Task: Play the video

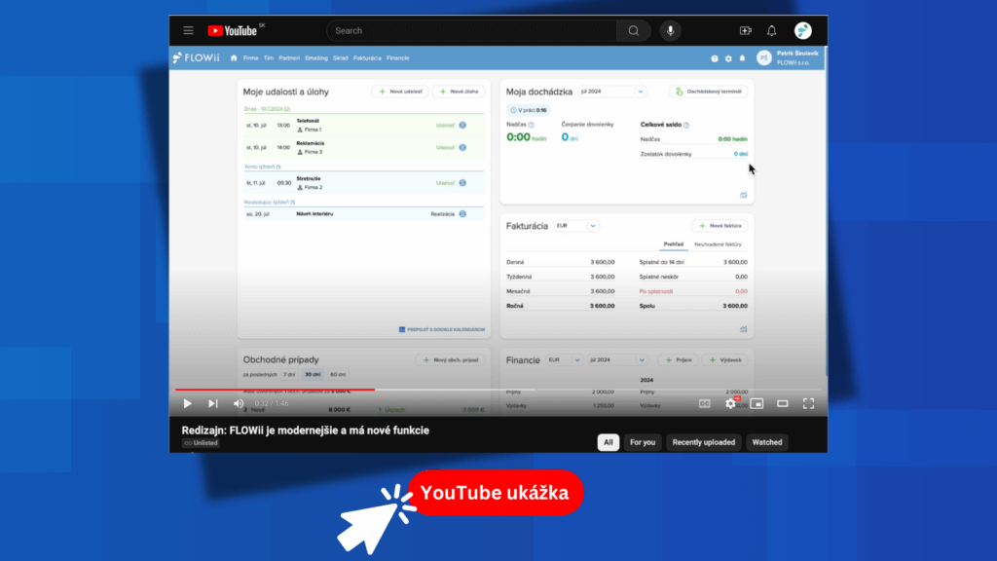Action: pos(187,403)
